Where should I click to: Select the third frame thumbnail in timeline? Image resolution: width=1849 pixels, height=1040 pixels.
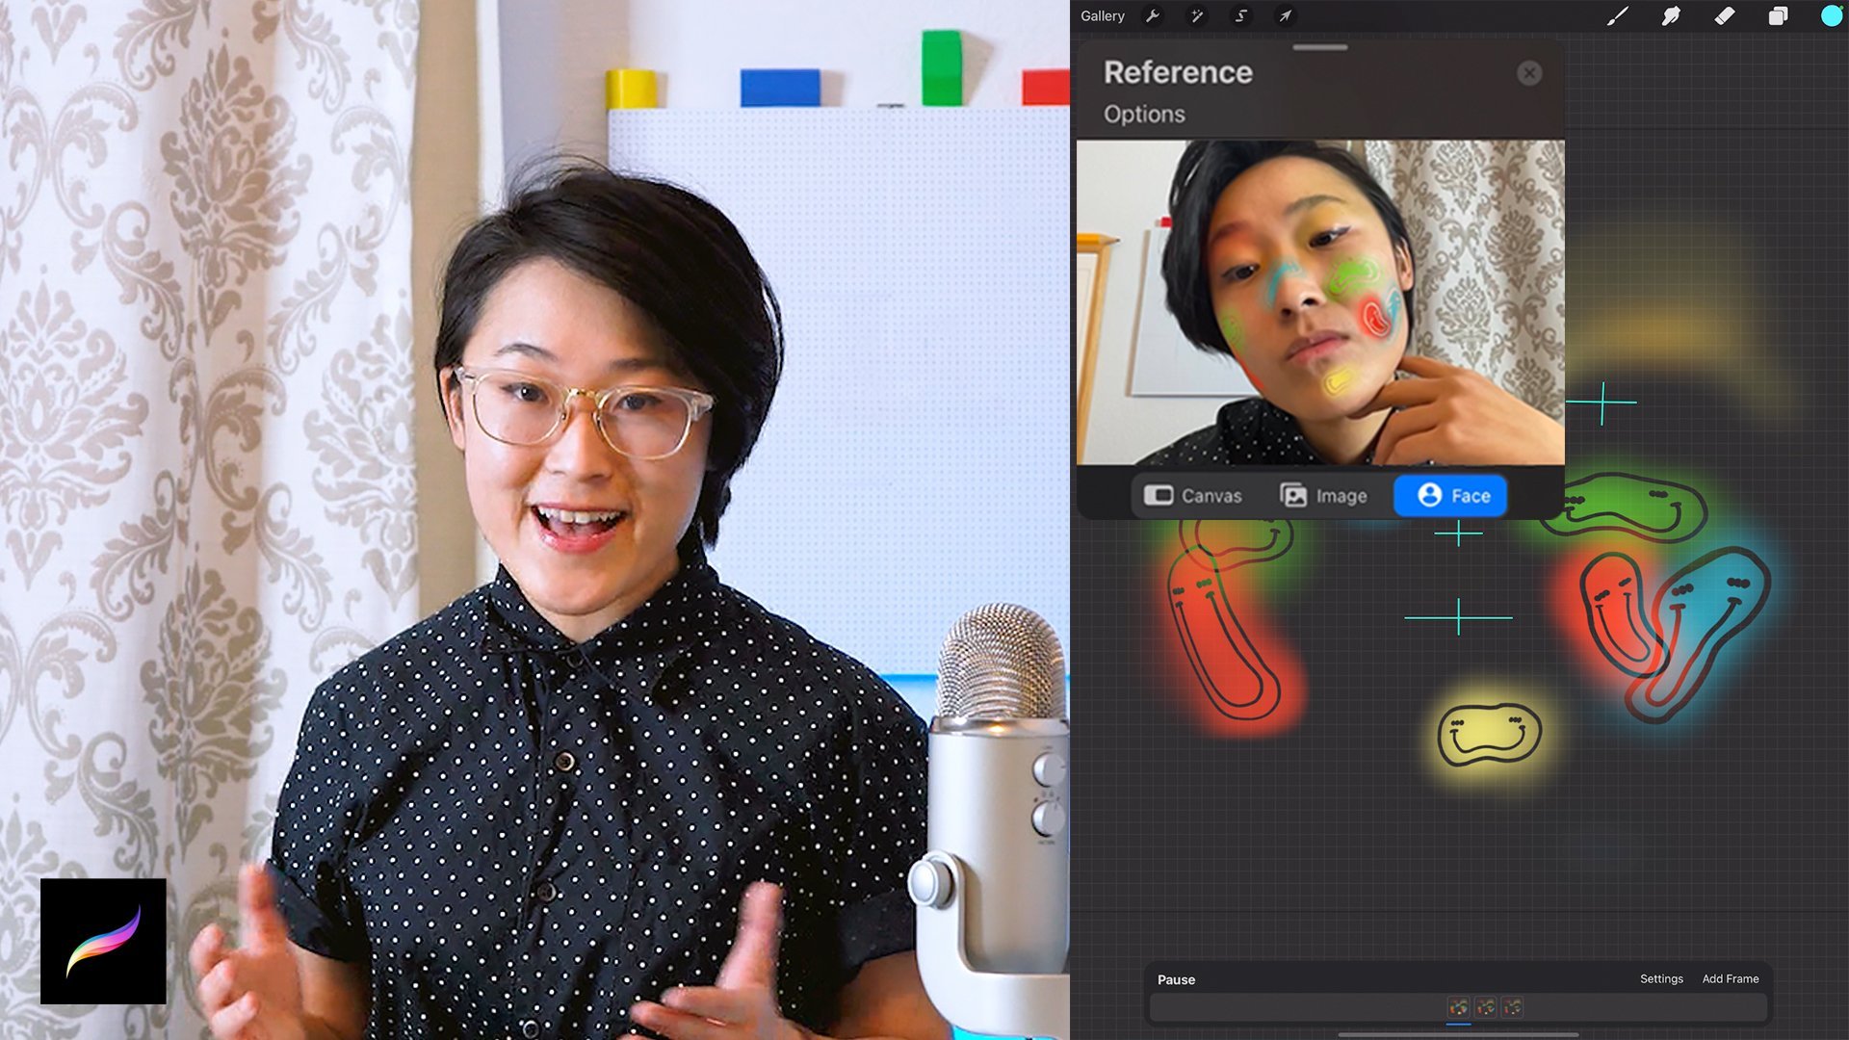tap(1512, 1007)
